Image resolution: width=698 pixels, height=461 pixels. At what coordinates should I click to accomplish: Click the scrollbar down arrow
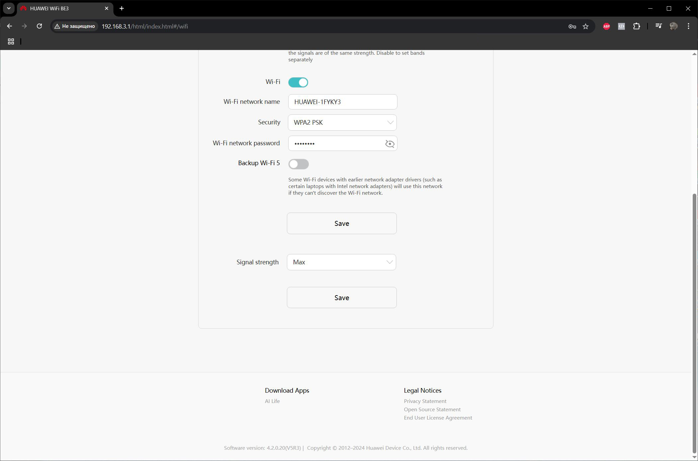coord(694,457)
